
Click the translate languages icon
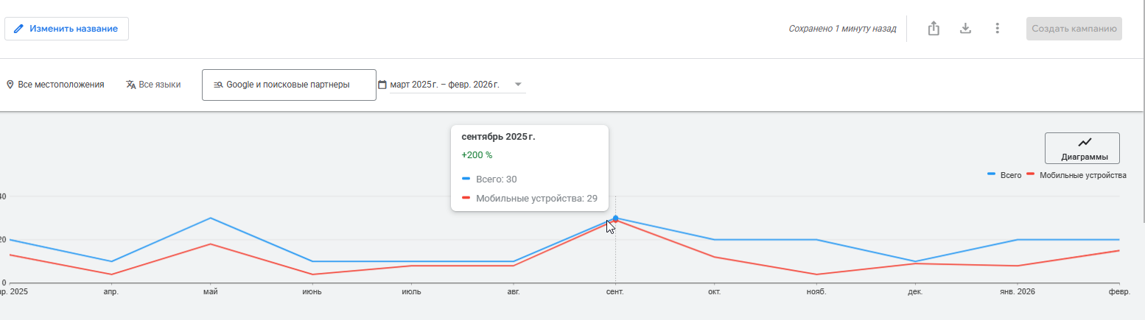130,85
